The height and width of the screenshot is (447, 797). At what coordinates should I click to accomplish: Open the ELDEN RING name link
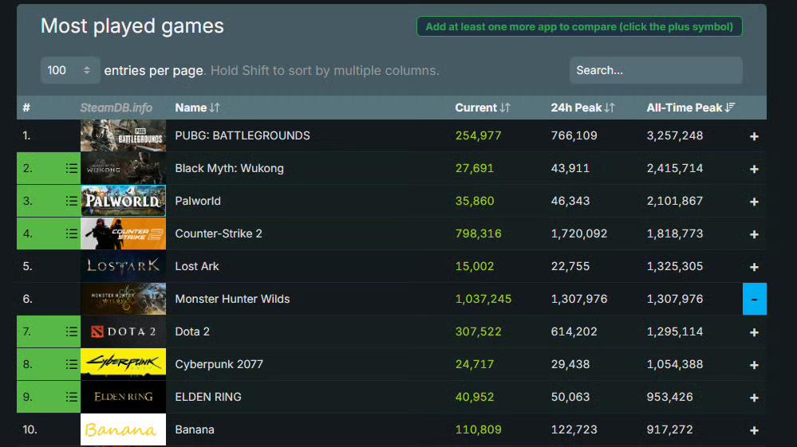pos(208,397)
